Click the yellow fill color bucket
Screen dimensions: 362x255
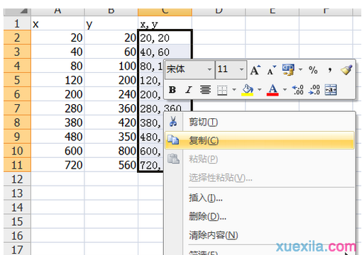point(248,90)
